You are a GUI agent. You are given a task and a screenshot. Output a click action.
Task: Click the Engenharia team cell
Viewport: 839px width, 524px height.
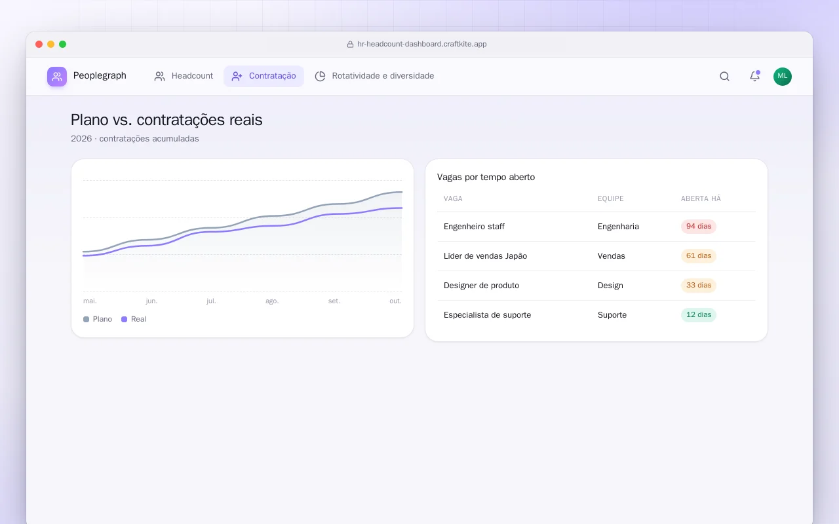(618, 227)
